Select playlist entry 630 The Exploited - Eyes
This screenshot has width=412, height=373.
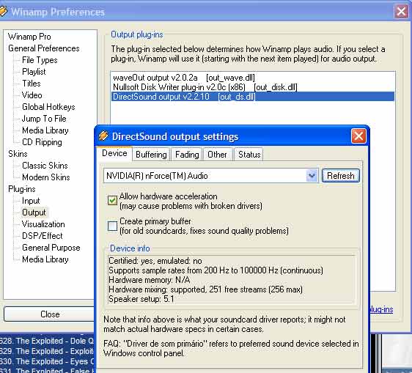pyautogui.click(x=47, y=361)
